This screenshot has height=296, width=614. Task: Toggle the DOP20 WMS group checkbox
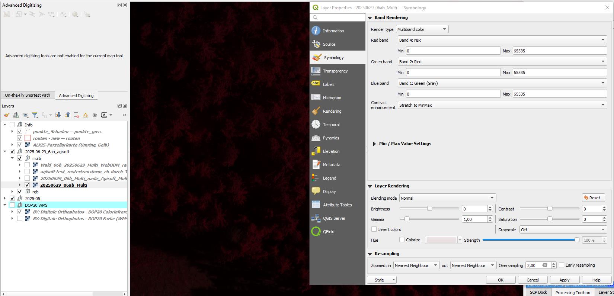(x=12, y=205)
